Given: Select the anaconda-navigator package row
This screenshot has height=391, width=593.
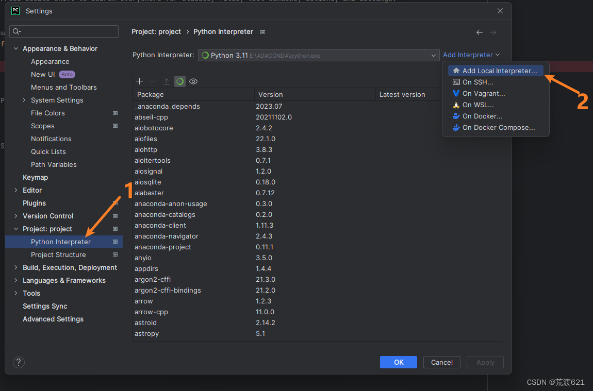Looking at the screenshot, I should [317, 236].
